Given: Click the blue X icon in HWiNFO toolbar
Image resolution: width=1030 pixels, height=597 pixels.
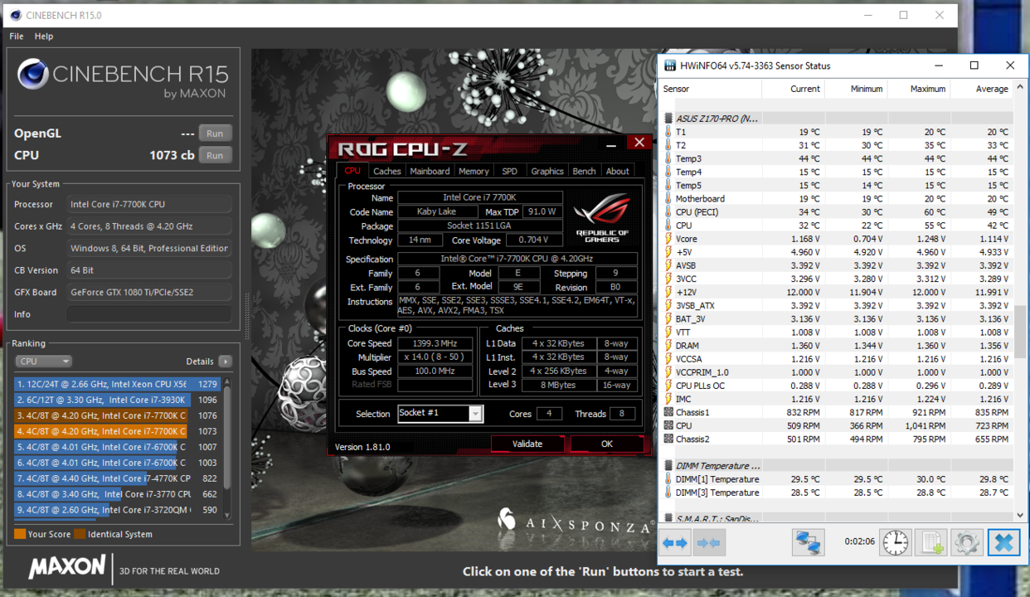Looking at the screenshot, I should 1003,543.
